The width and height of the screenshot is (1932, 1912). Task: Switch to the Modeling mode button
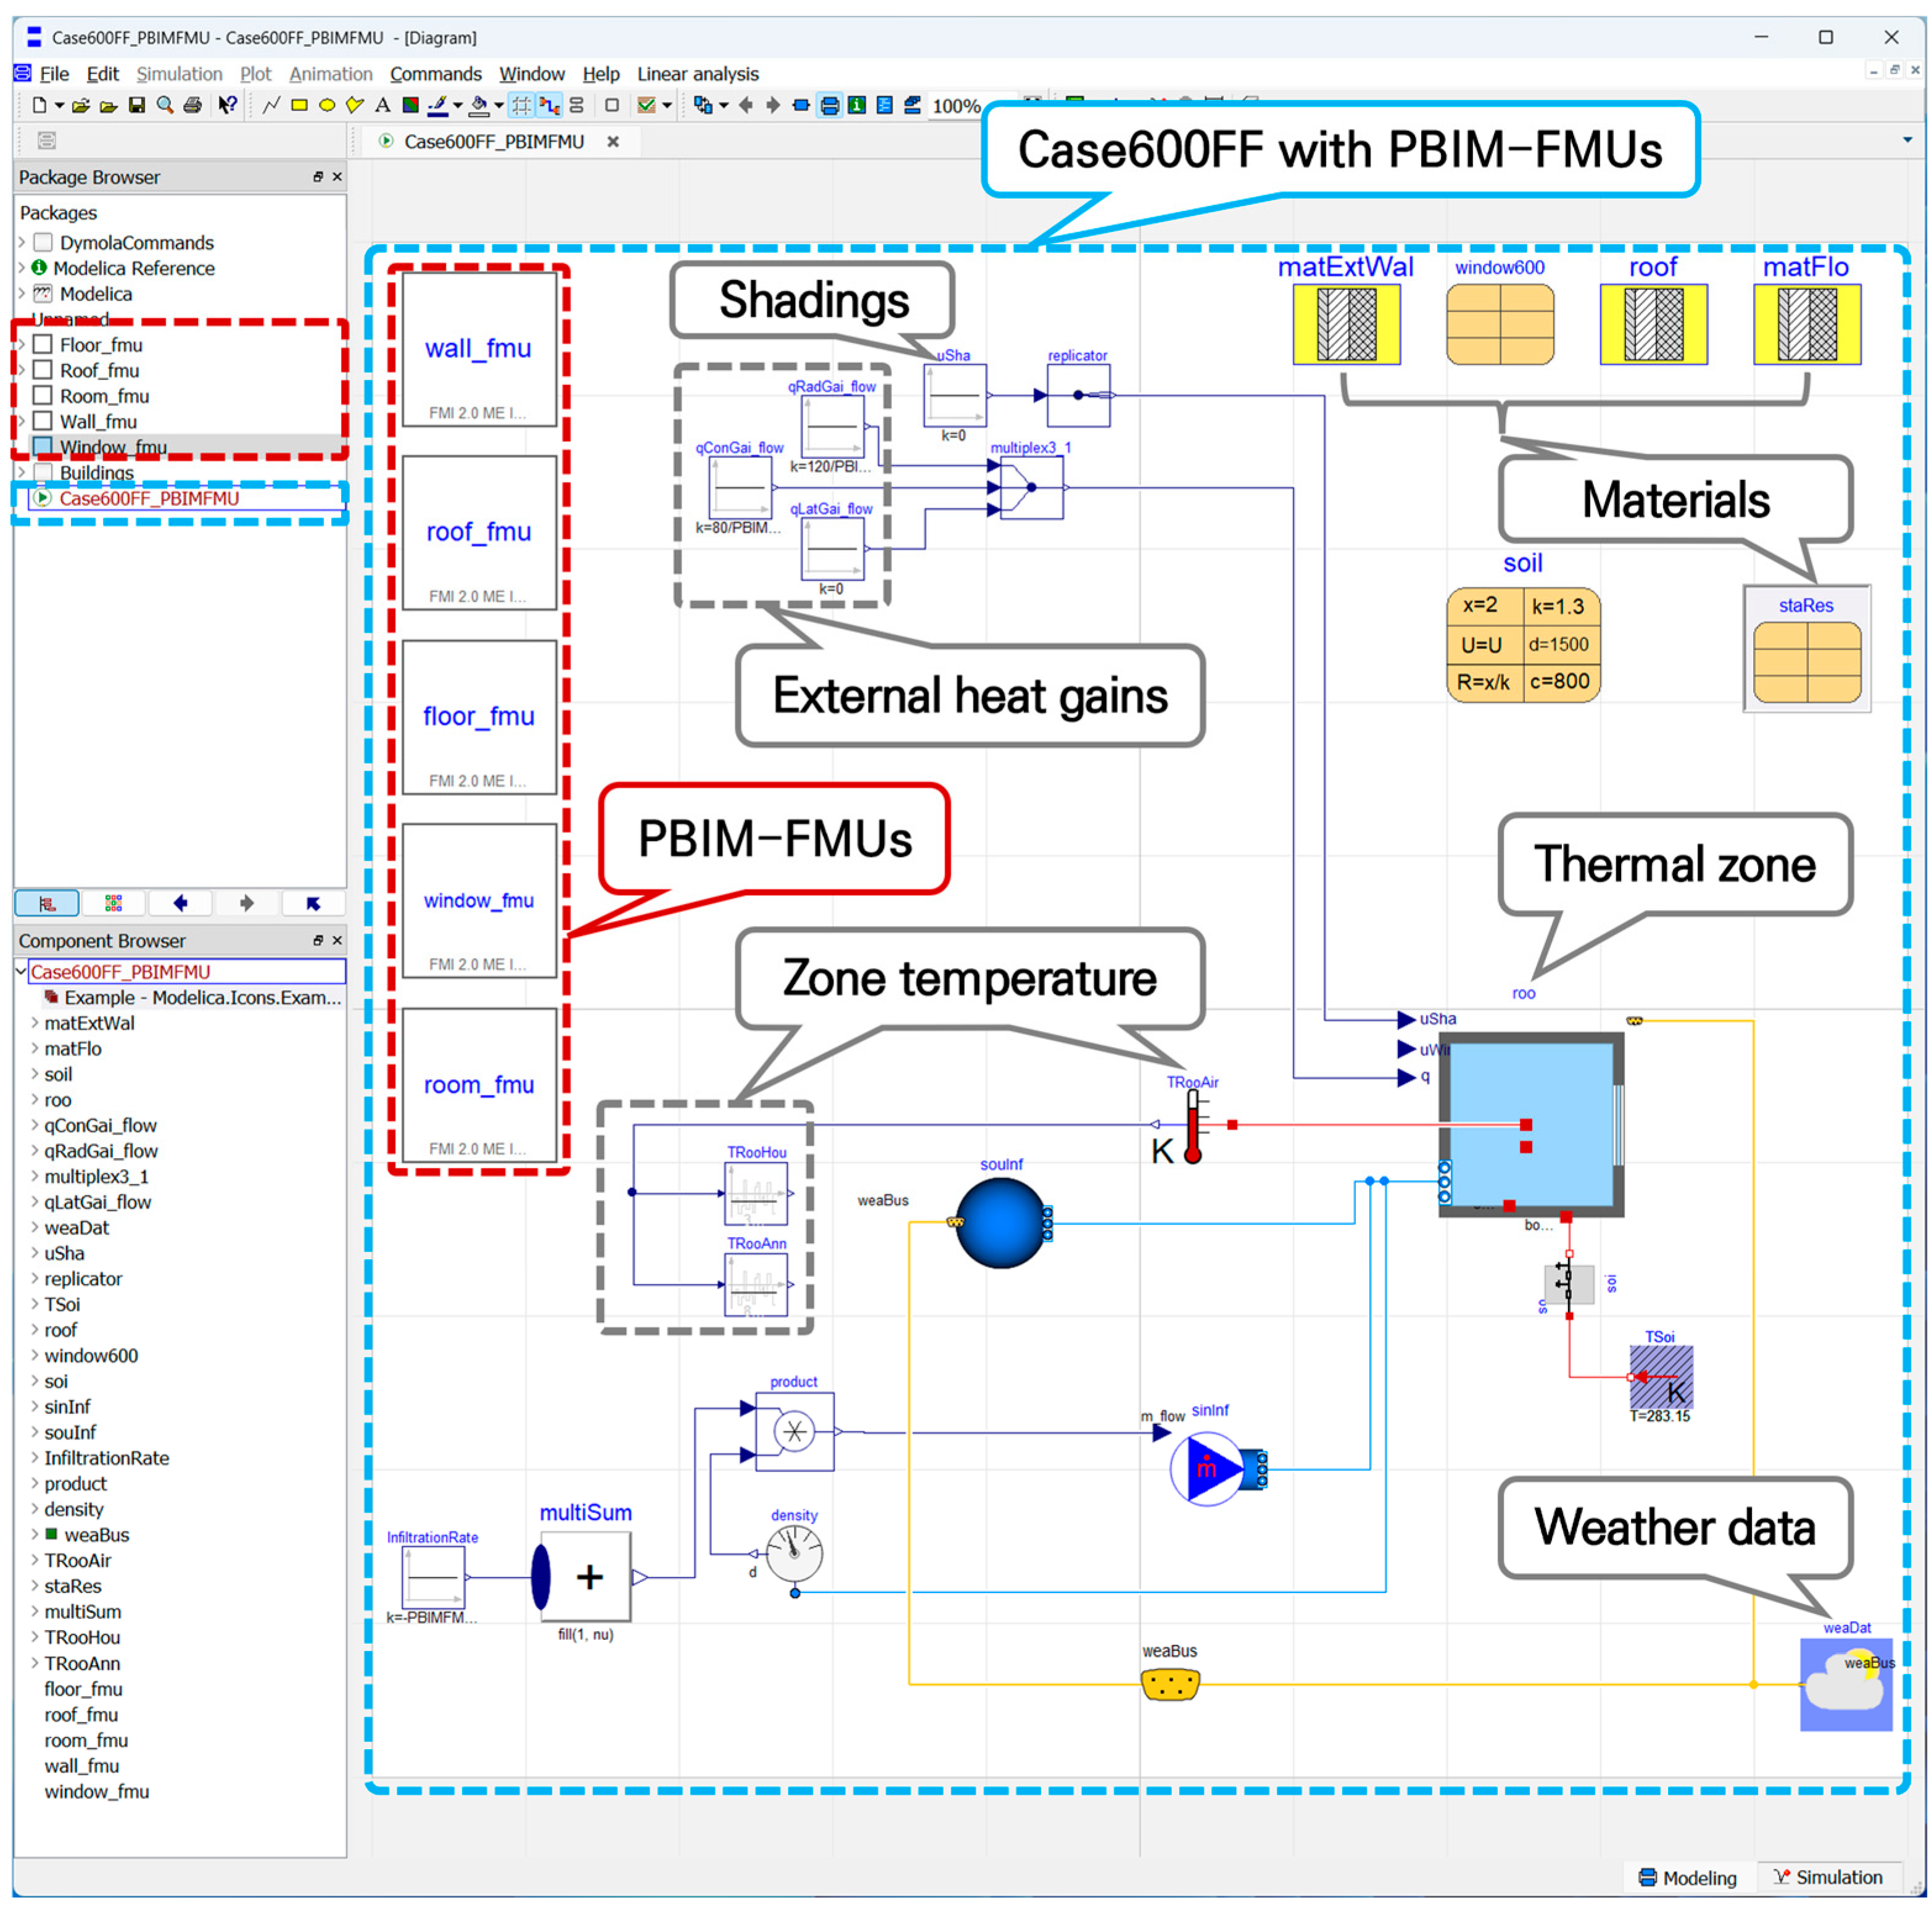1687,1877
